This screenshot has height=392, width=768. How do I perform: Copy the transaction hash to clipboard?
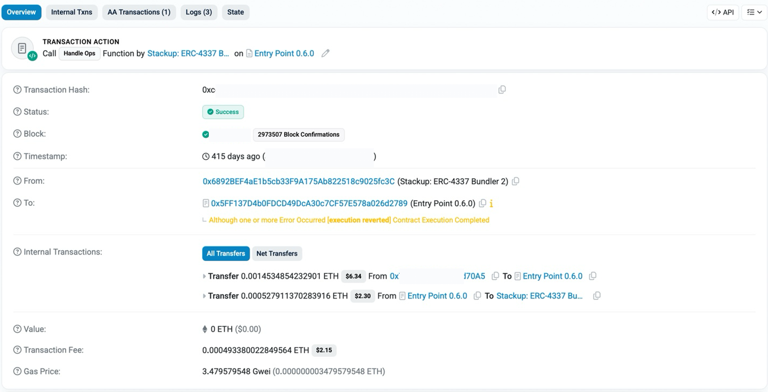tap(502, 90)
